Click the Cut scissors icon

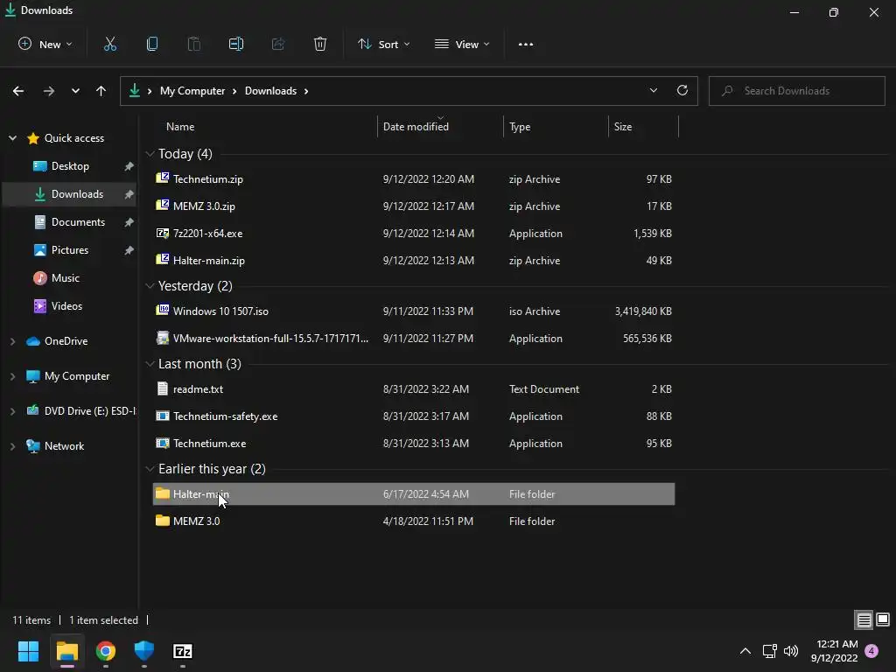(109, 44)
